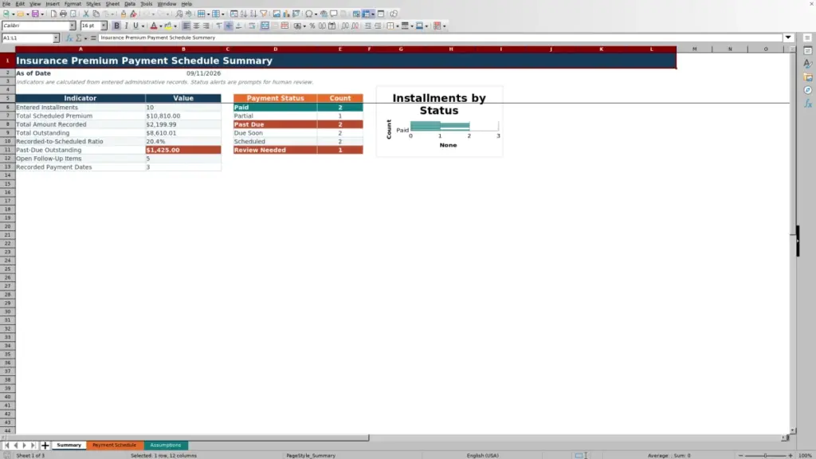
Task: Click the Function Wizard fx icon
Action: (69, 37)
